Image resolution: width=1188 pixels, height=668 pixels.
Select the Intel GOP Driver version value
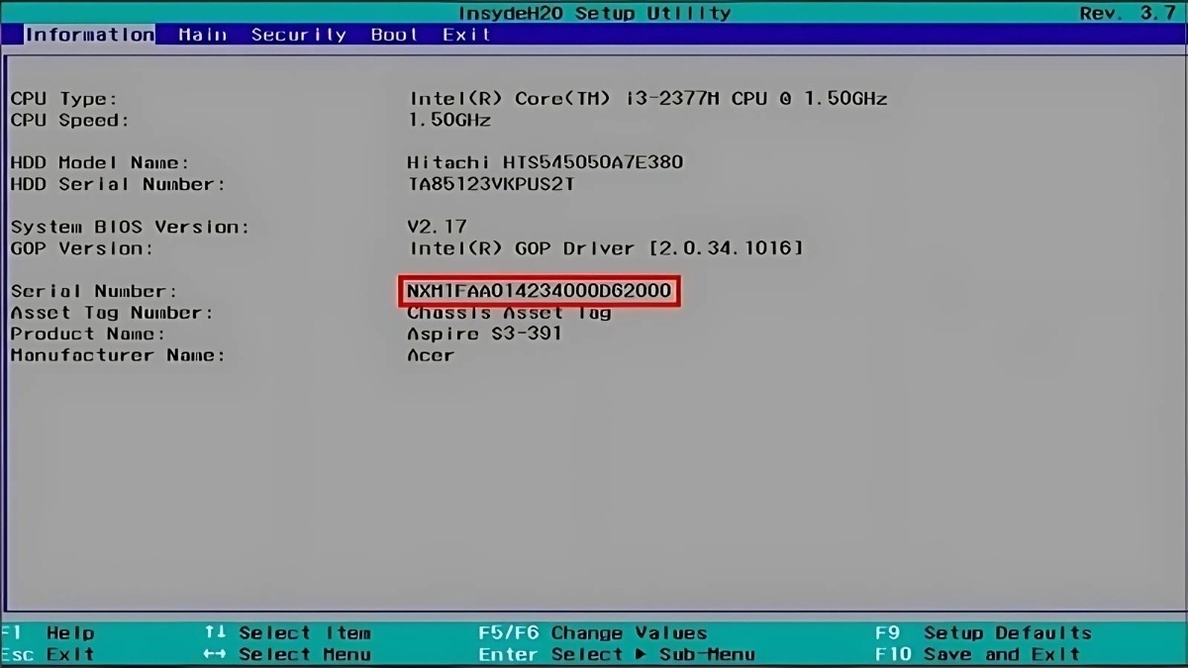pyautogui.click(x=606, y=248)
